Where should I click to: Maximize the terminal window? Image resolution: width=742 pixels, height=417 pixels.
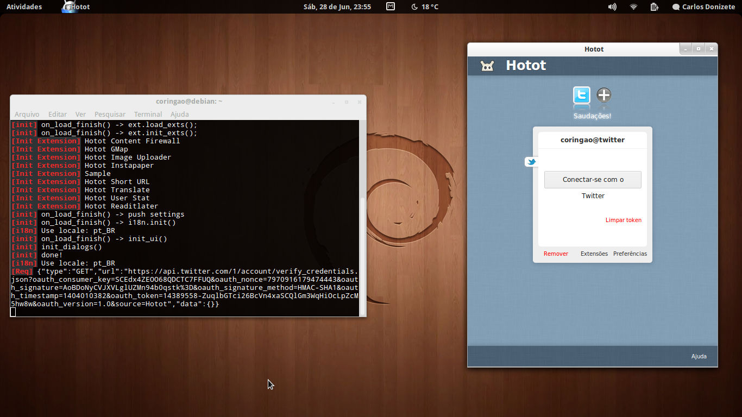point(347,102)
